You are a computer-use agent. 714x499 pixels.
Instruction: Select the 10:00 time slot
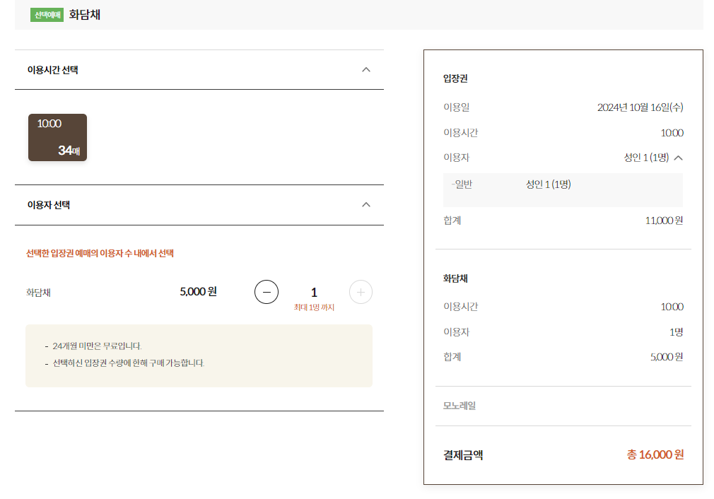[57, 137]
